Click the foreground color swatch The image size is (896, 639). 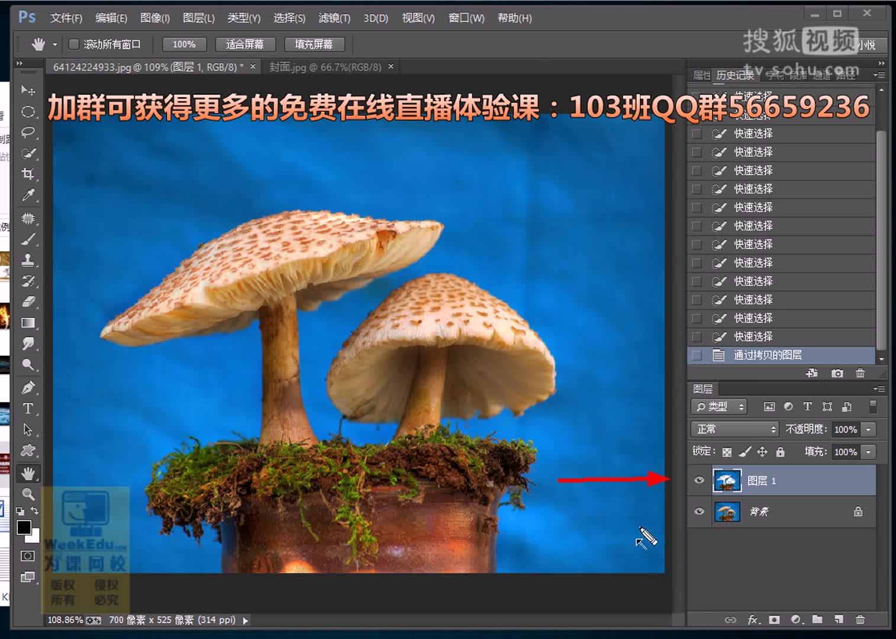(25, 528)
